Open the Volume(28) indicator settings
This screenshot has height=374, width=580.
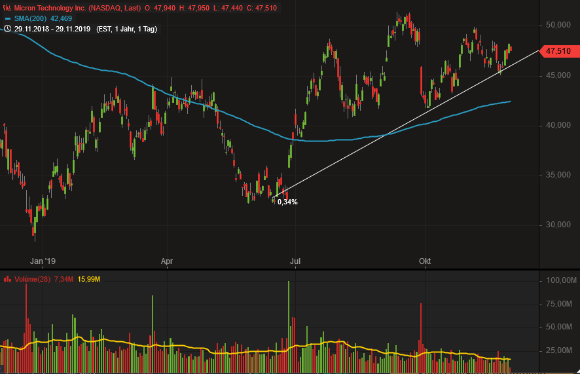[31, 279]
